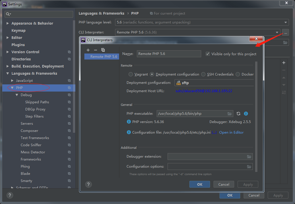Open CLI interpreter ellipsis button in Settings

(286, 32)
